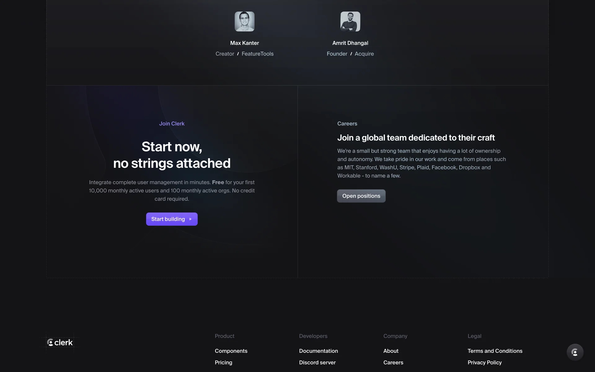The height and width of the screenshot is (372, 595).
Task: Click the Acquire company name
Action: [x=364, y=54]
